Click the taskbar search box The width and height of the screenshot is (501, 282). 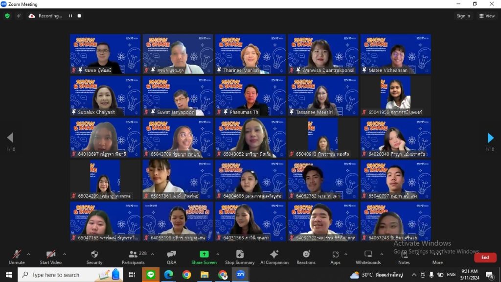70,275
